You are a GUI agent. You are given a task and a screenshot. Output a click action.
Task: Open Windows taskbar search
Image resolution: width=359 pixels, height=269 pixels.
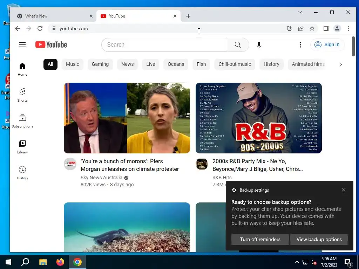[25, 262]
